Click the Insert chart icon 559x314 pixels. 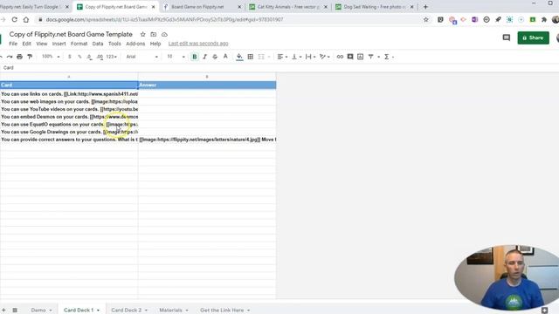[x=361, y=57]
